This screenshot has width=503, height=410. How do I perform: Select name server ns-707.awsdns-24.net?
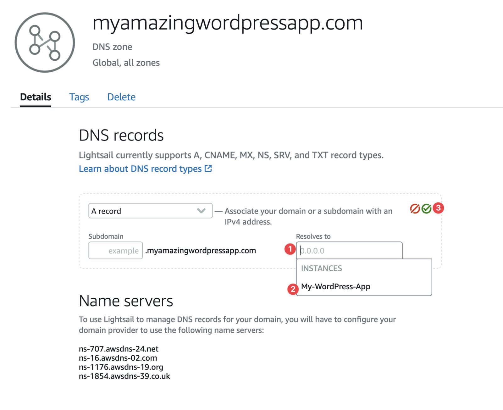coord(119,349)
